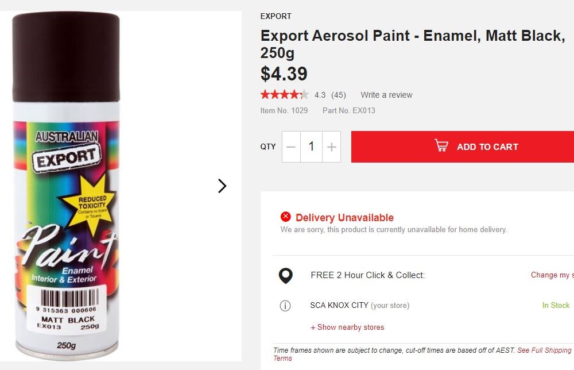Expand Show nearby stores
The width and height of the screenshot is (574, 370).
tap(347, 327)
